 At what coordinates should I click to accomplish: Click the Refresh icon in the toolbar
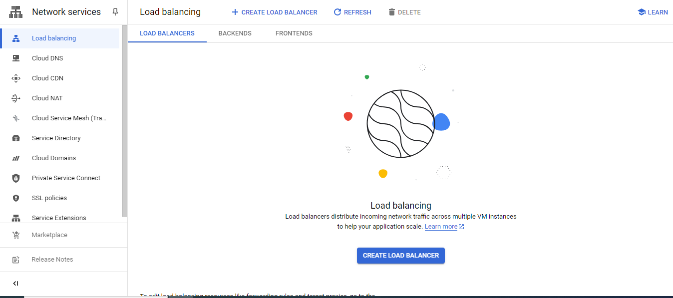pos(338,11)
